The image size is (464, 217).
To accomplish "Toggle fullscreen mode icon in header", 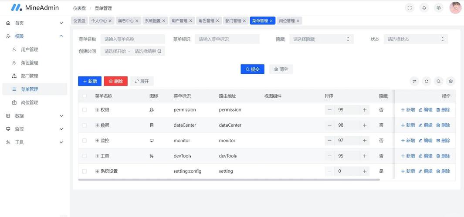I will (410, 8).
